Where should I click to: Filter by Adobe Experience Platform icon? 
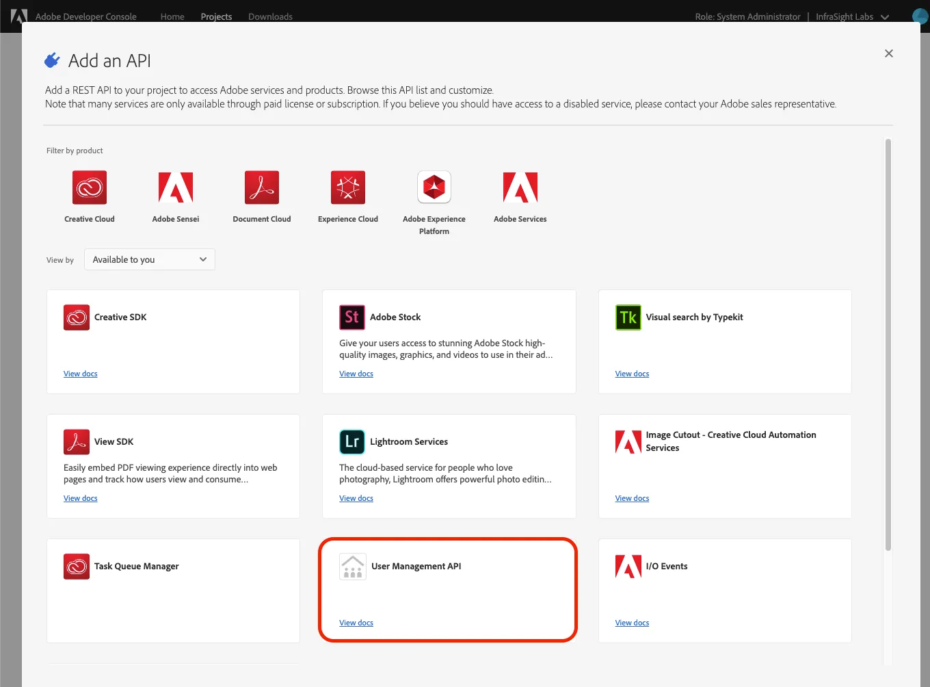434,187
